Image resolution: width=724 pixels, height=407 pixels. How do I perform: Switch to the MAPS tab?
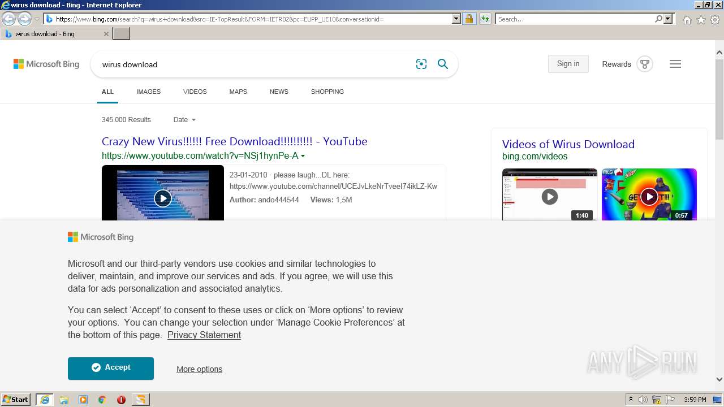[238, 92]
